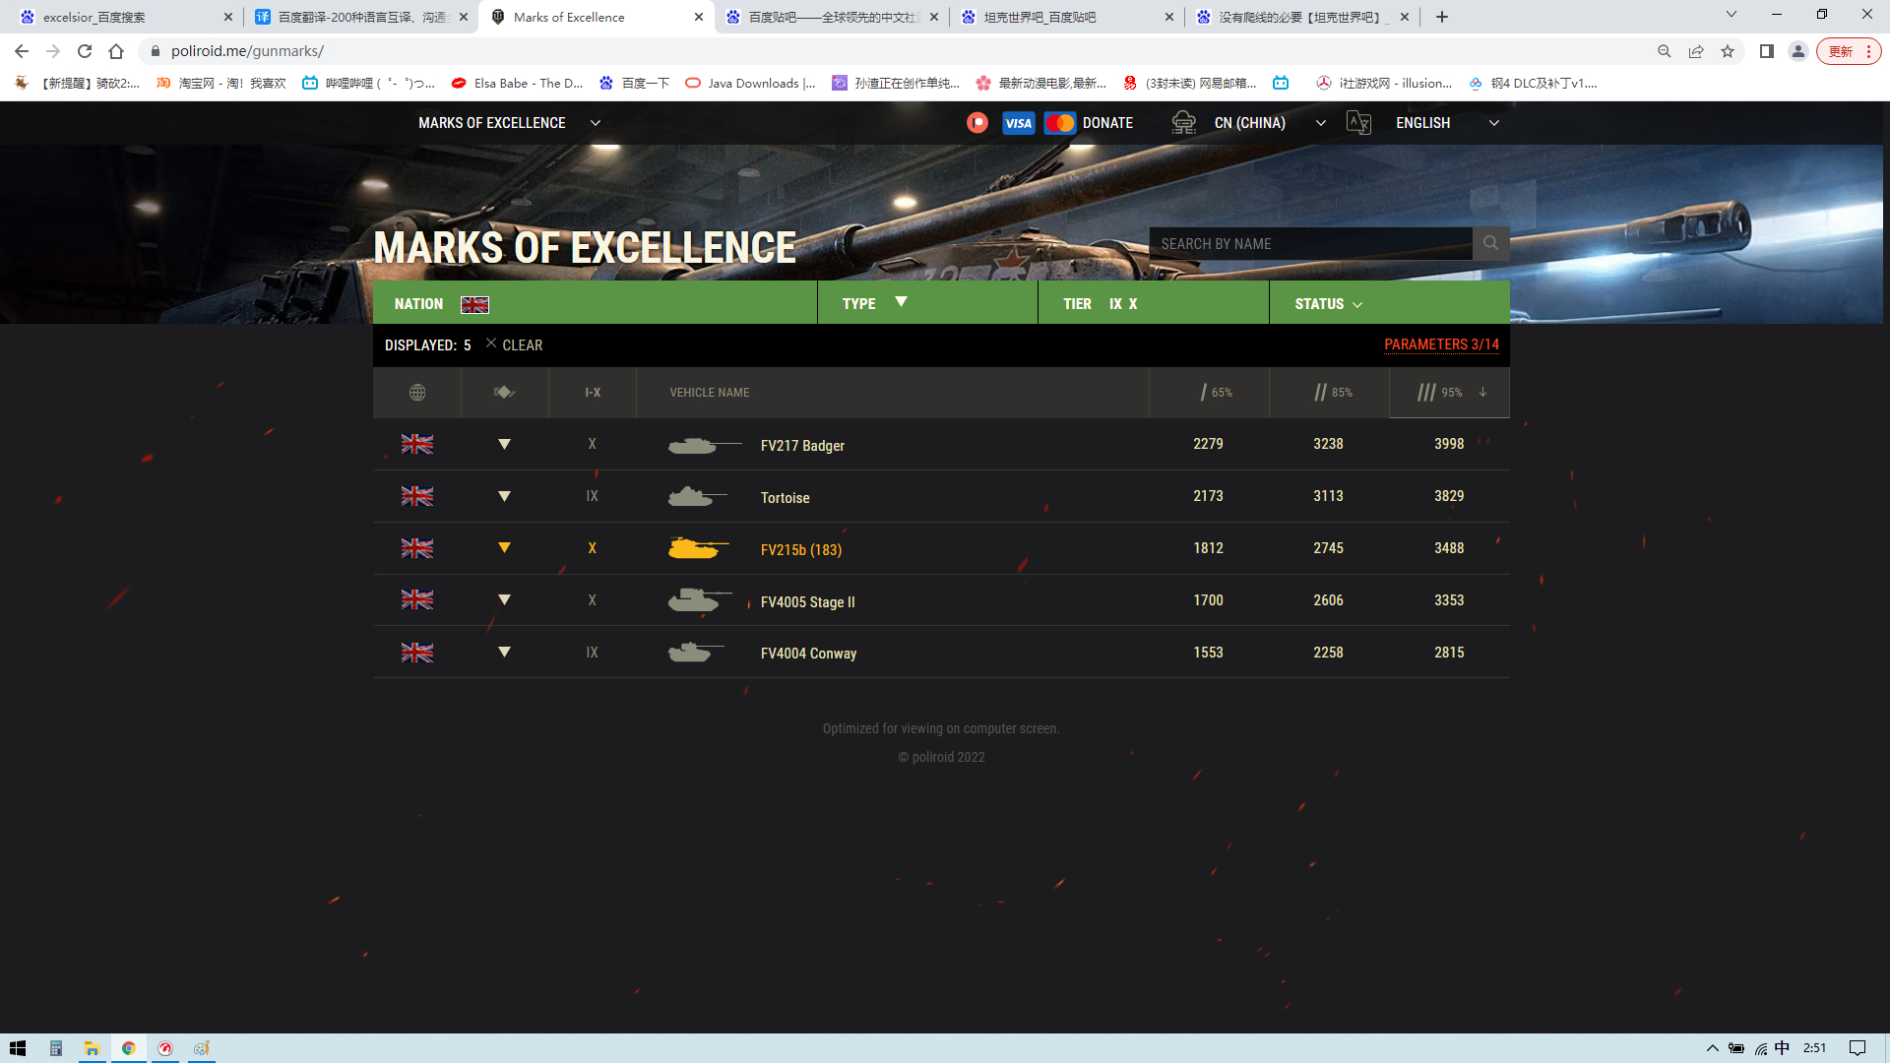Viewport: 1890px width, 1063px height.
Task: Sort by tier I-X column
Action: (593, 392)
